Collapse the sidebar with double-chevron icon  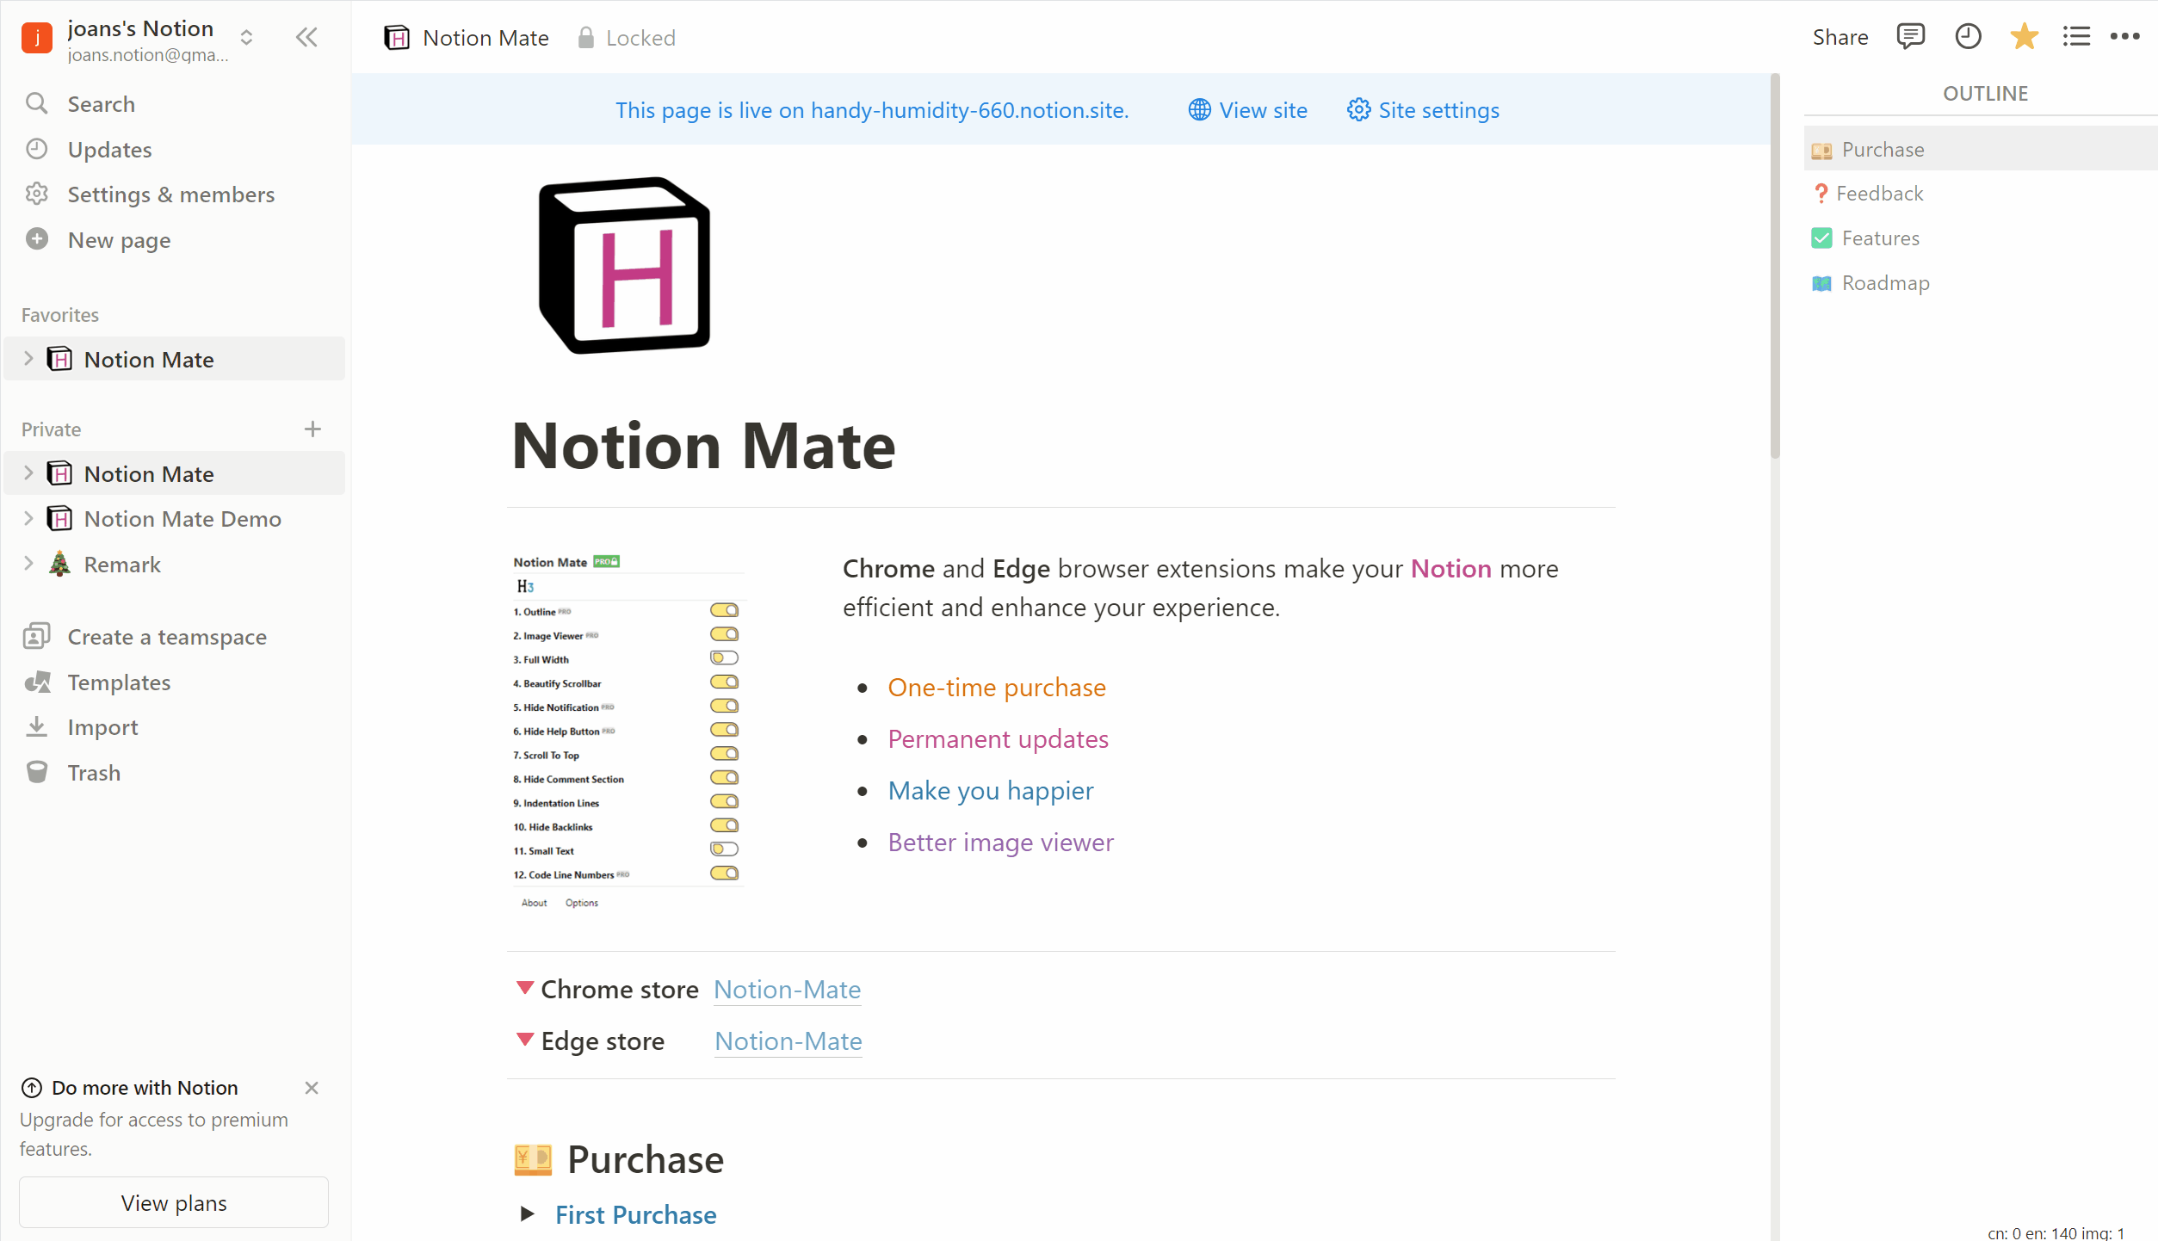coord(306,37)
